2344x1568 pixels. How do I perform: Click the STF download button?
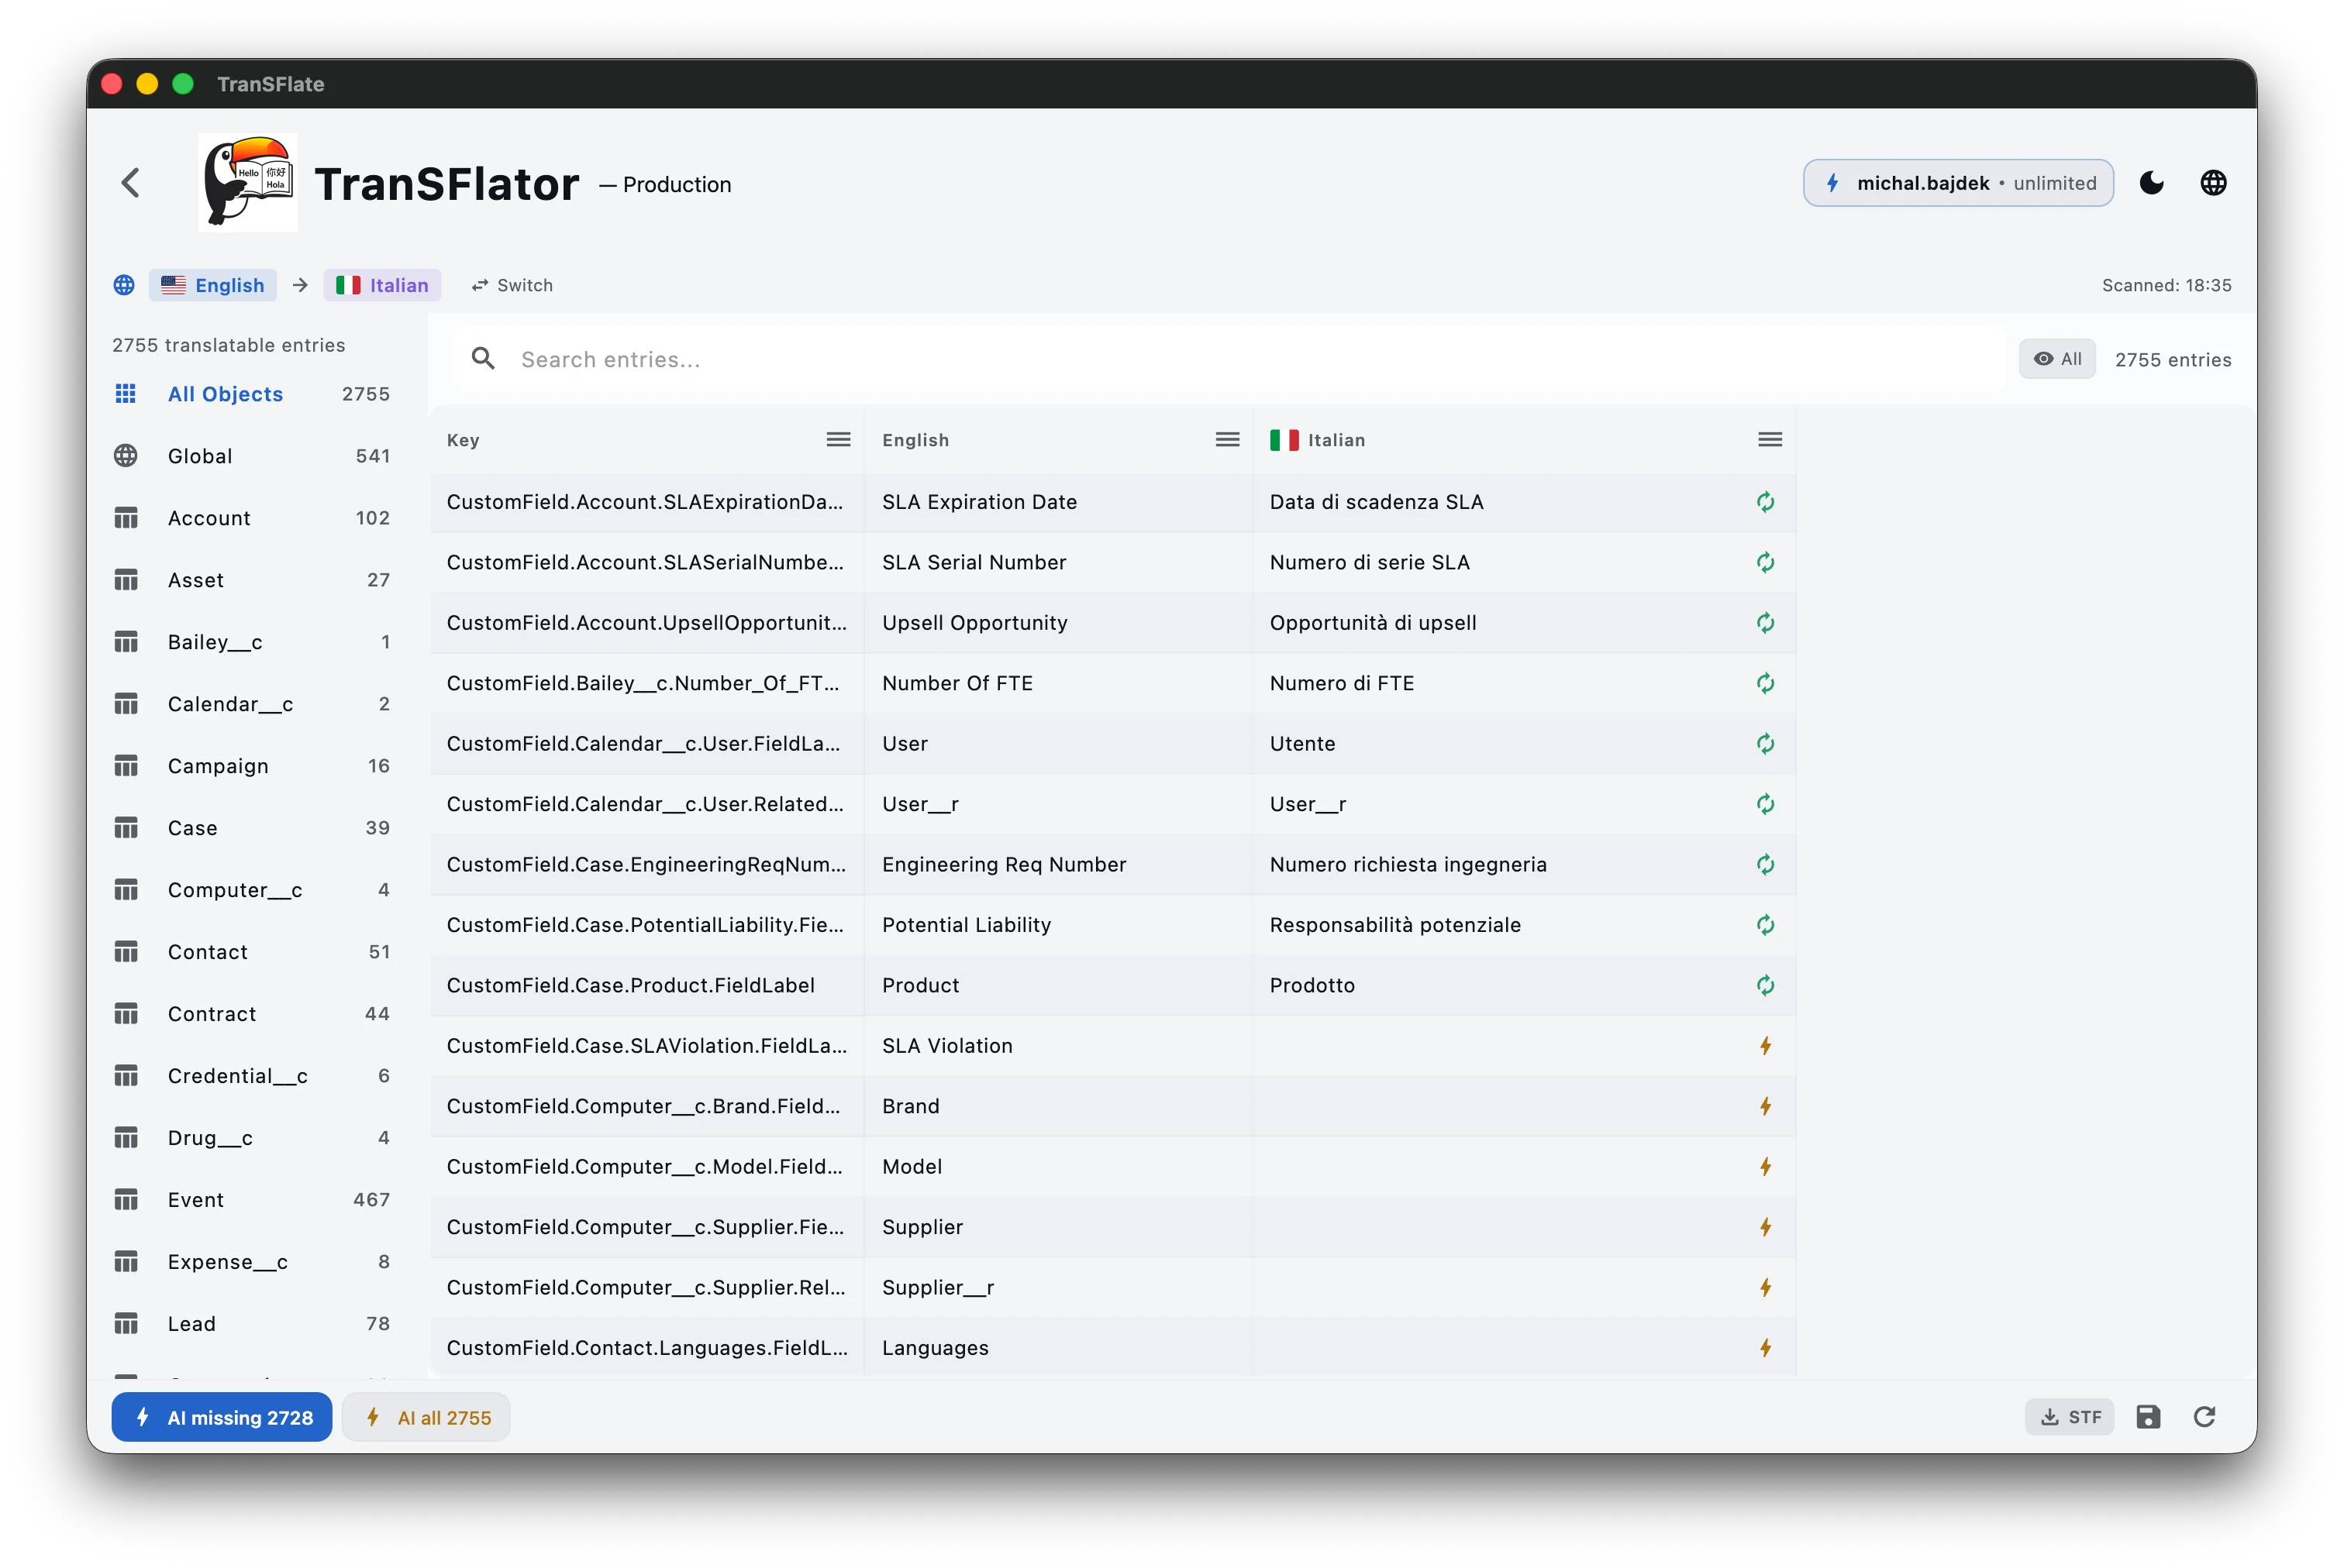(2069, 1417)
